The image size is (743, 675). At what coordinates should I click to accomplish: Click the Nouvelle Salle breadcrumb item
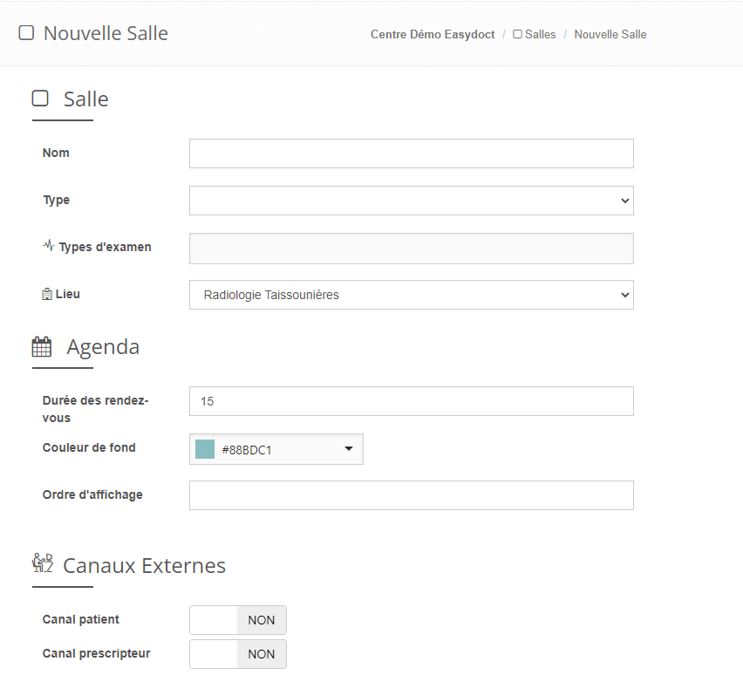click(x=610, y=35)
